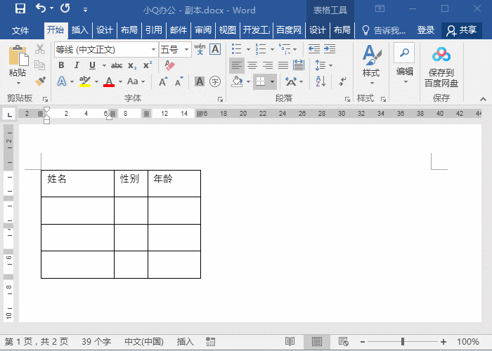Click distributed alignment icon
The image size is (492, 351).
(x=299, y=65)
